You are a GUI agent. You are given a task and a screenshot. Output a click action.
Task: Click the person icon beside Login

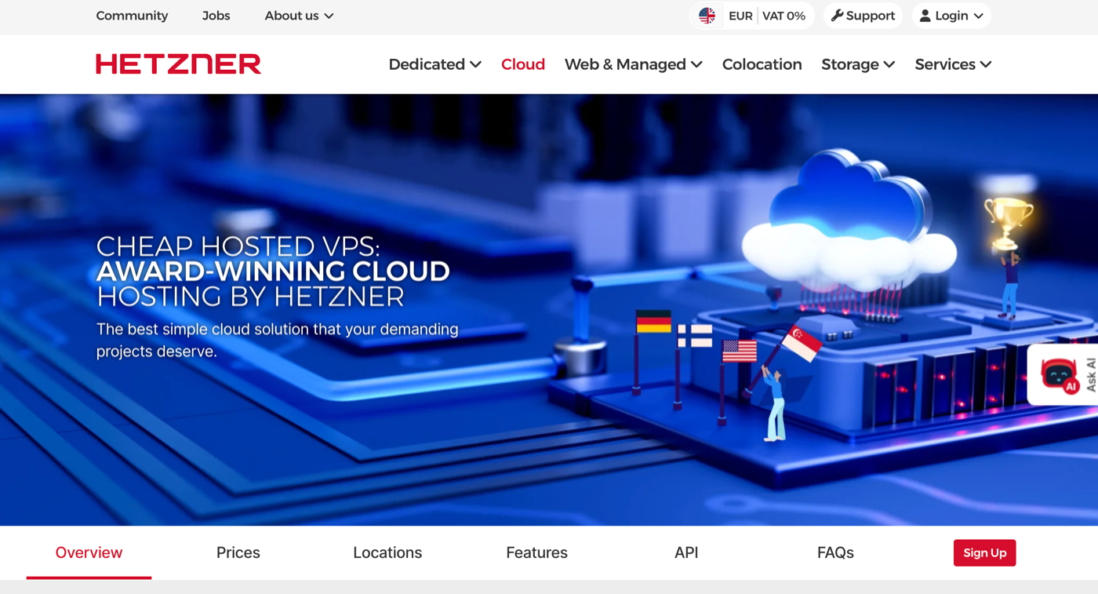(924, 15)
